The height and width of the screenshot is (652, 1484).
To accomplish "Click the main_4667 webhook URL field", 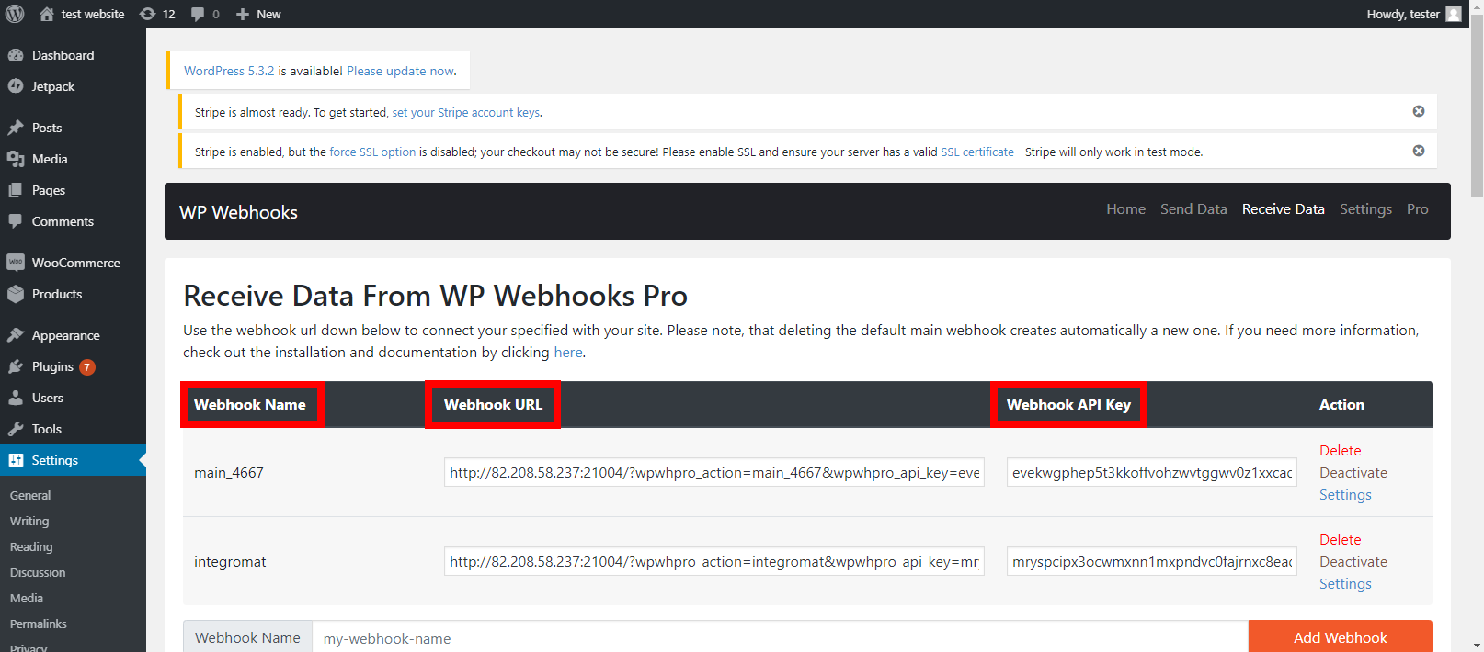I will [714, 472].
